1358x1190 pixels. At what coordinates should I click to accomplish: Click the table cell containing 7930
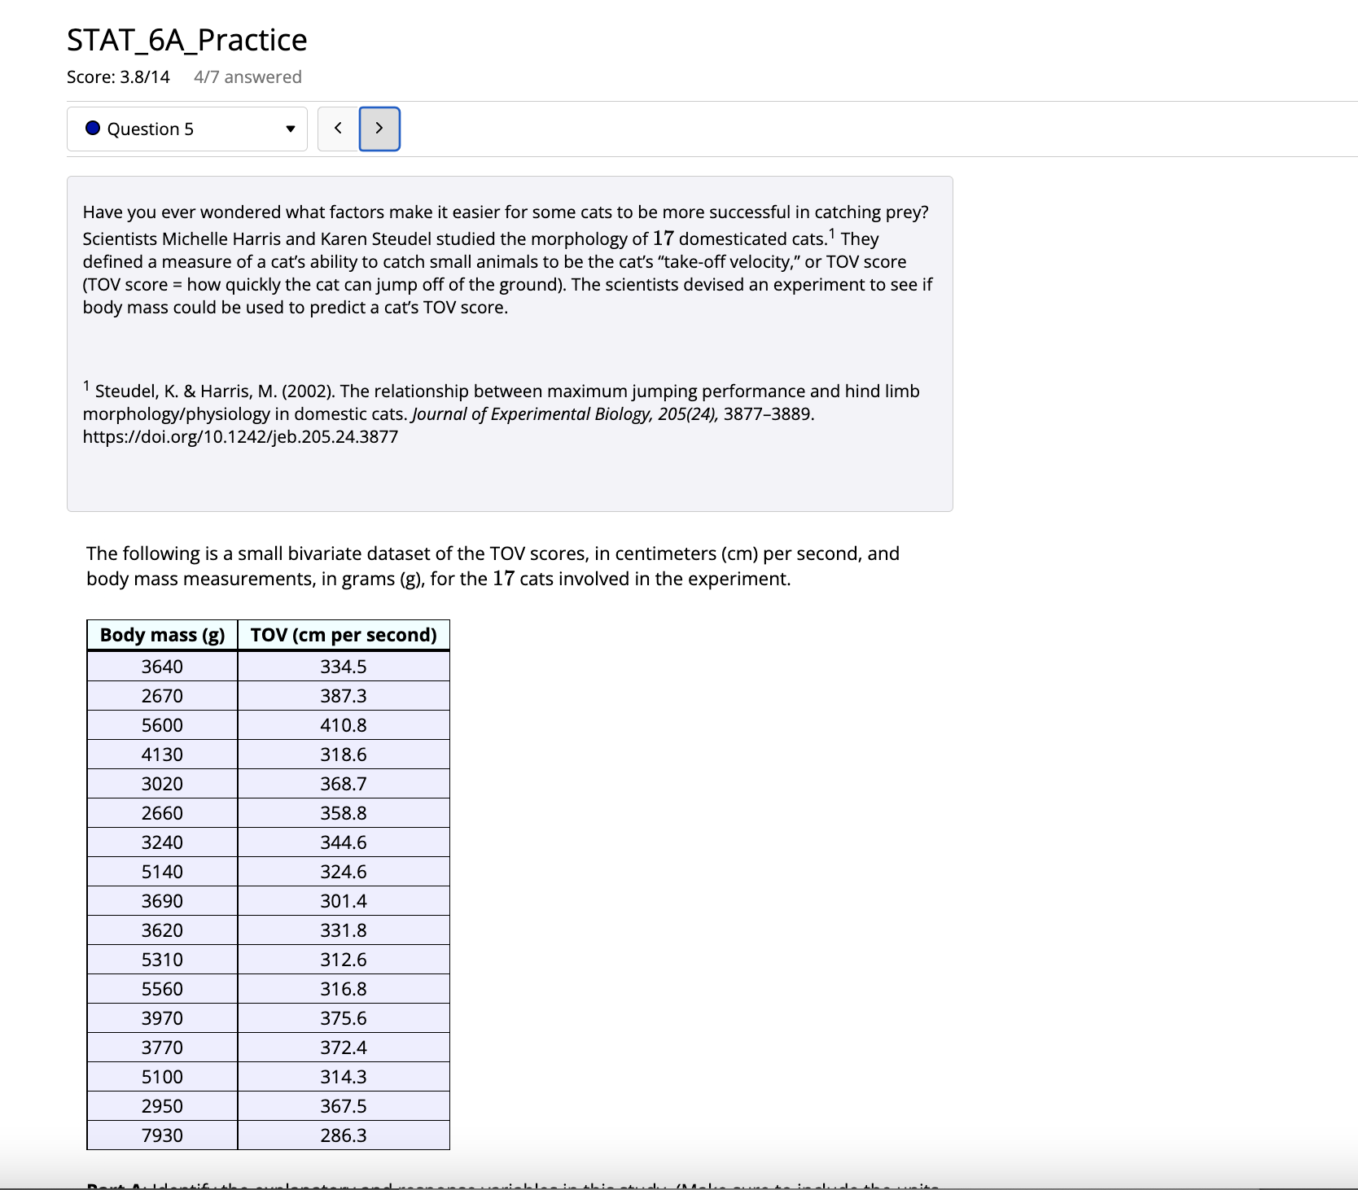160,1135
